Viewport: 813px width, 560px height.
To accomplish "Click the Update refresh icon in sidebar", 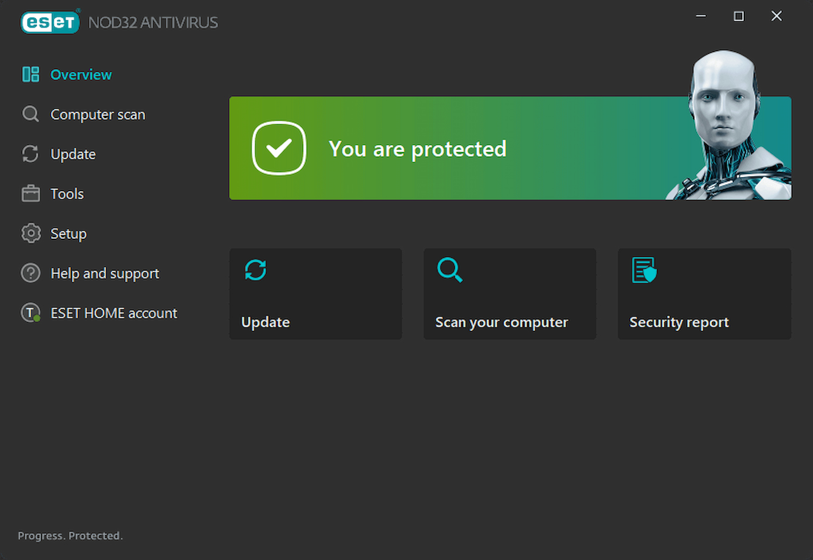I will 30,154.
